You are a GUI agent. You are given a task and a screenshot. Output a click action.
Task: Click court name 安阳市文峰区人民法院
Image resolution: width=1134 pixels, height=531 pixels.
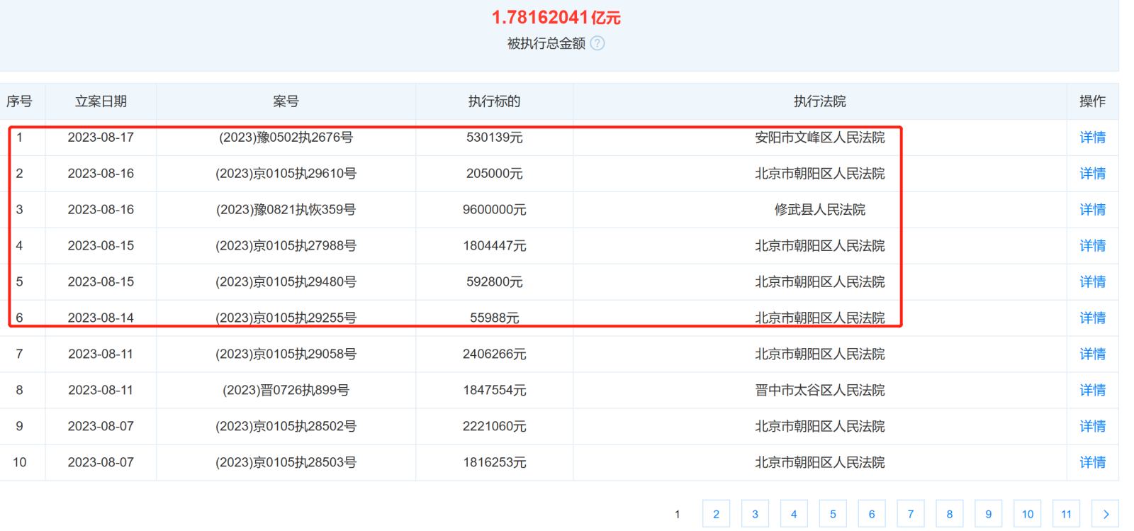(x=819, y=138)
